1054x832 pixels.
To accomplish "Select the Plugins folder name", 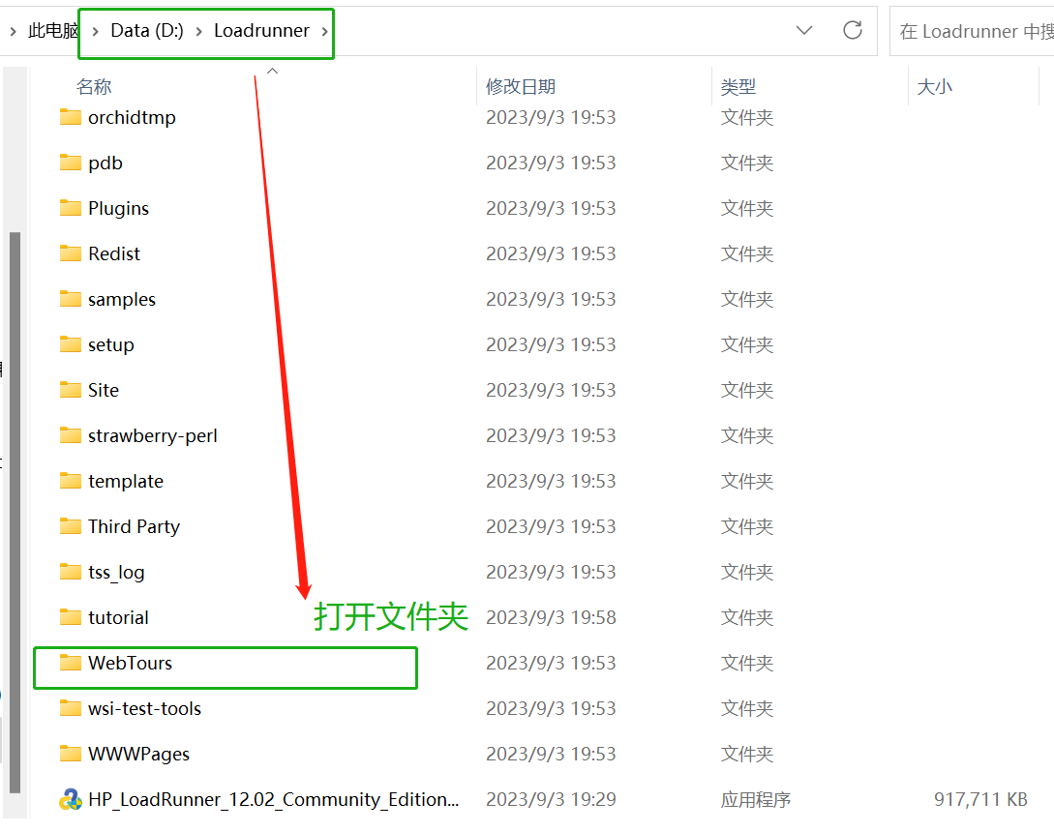I will point(118,208).
